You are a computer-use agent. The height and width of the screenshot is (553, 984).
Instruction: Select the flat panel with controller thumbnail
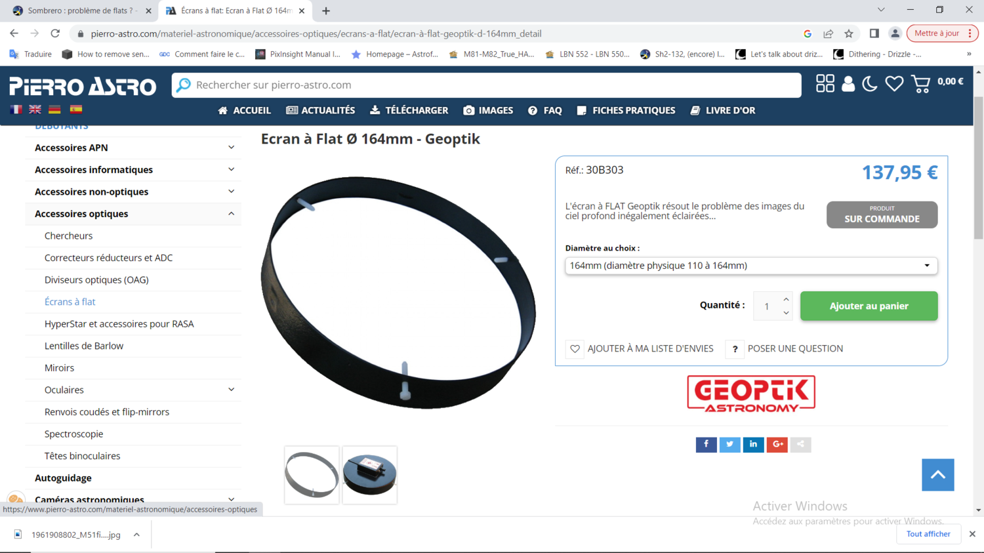click(369, 475)
